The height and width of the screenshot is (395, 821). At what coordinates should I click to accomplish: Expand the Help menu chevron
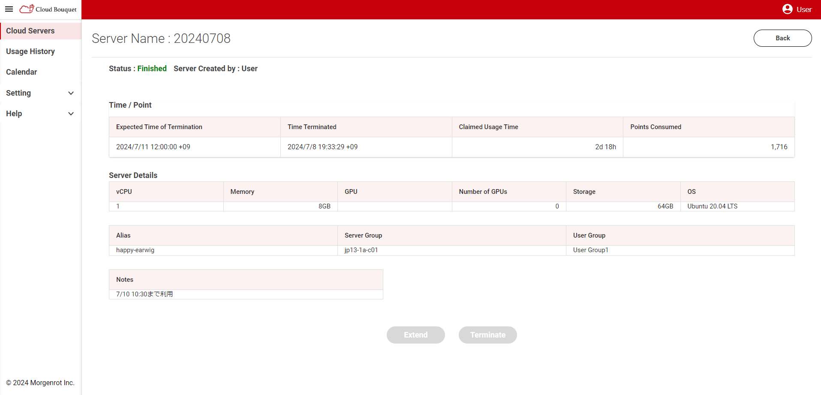coord(71,114)
